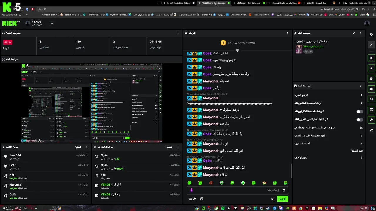The image size is (376, 211).
Task: Open the emoji picker in message box
Action: click(284, 190)
